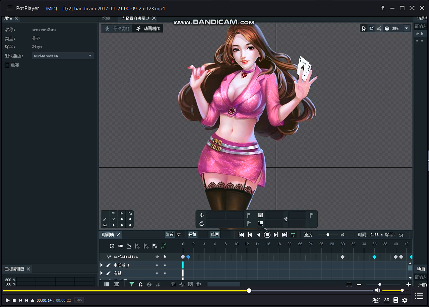Toggle the green timeline filter funnel
The image size is (429, 307).
(132, 284)
